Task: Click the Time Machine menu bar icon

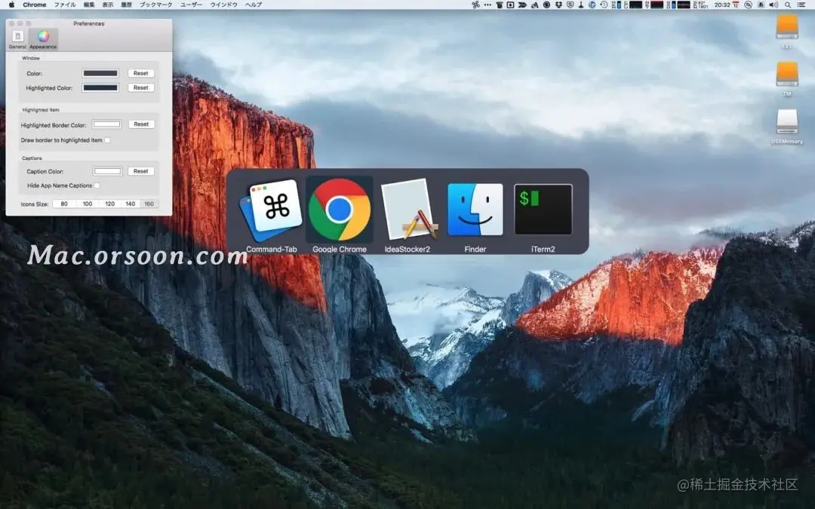Action: point(604,5)
